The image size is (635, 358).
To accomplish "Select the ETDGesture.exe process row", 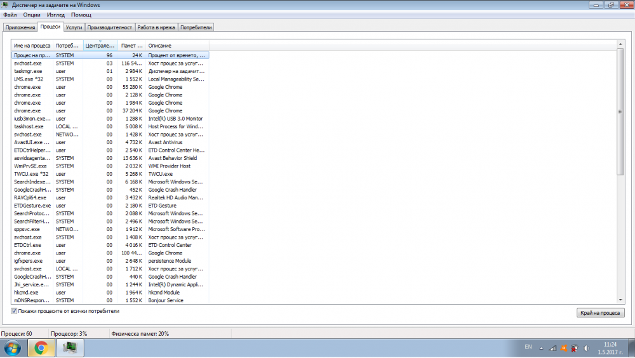I will point(110,205).
